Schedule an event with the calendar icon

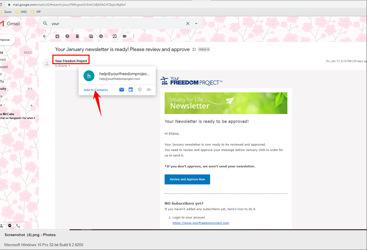coord(131,90)
